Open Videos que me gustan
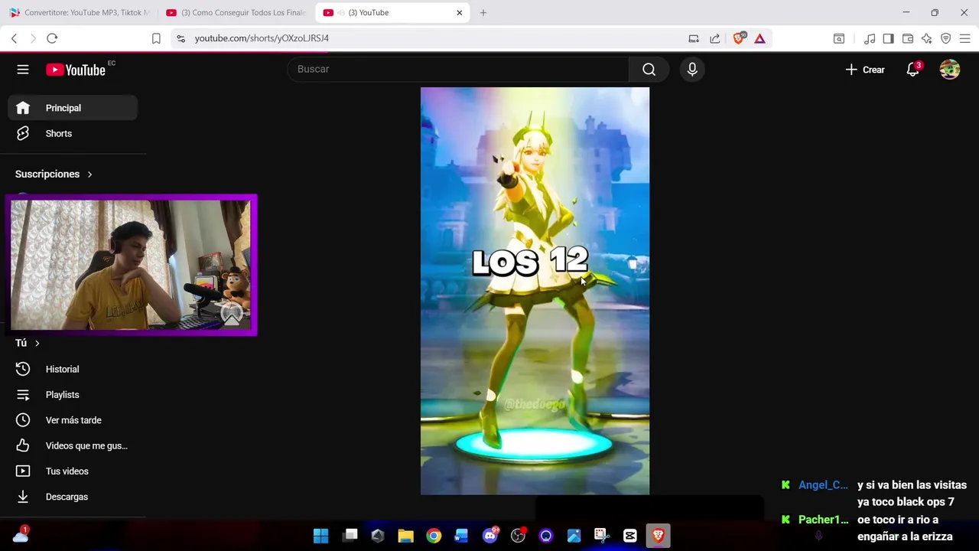Screen dimensions: 979x551 point(73,445)
